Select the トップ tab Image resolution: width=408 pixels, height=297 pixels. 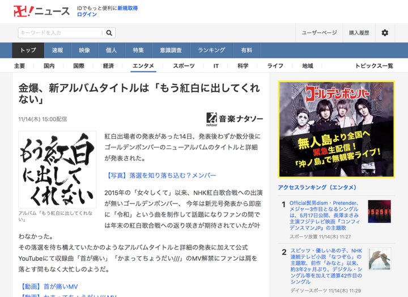pos(28,50)
